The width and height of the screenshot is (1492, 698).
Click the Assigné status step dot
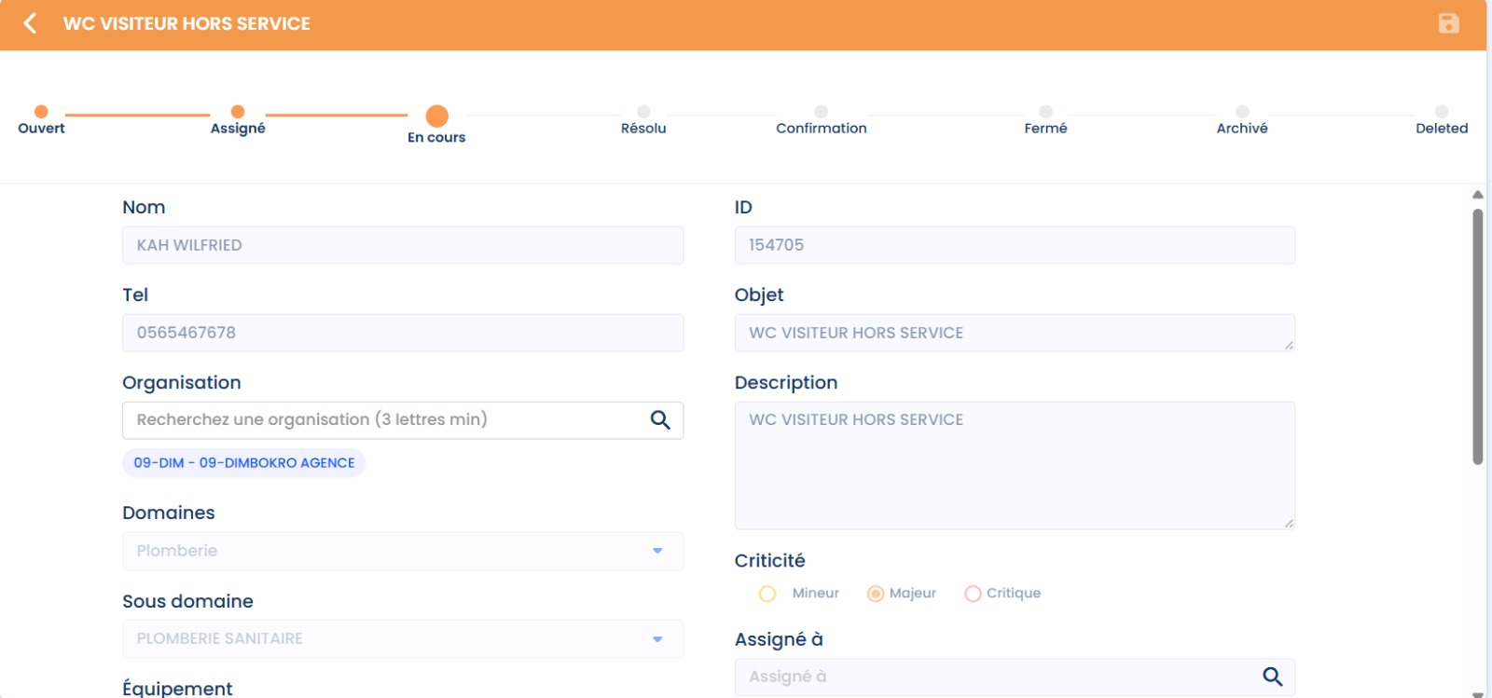(x=238, y=112)
